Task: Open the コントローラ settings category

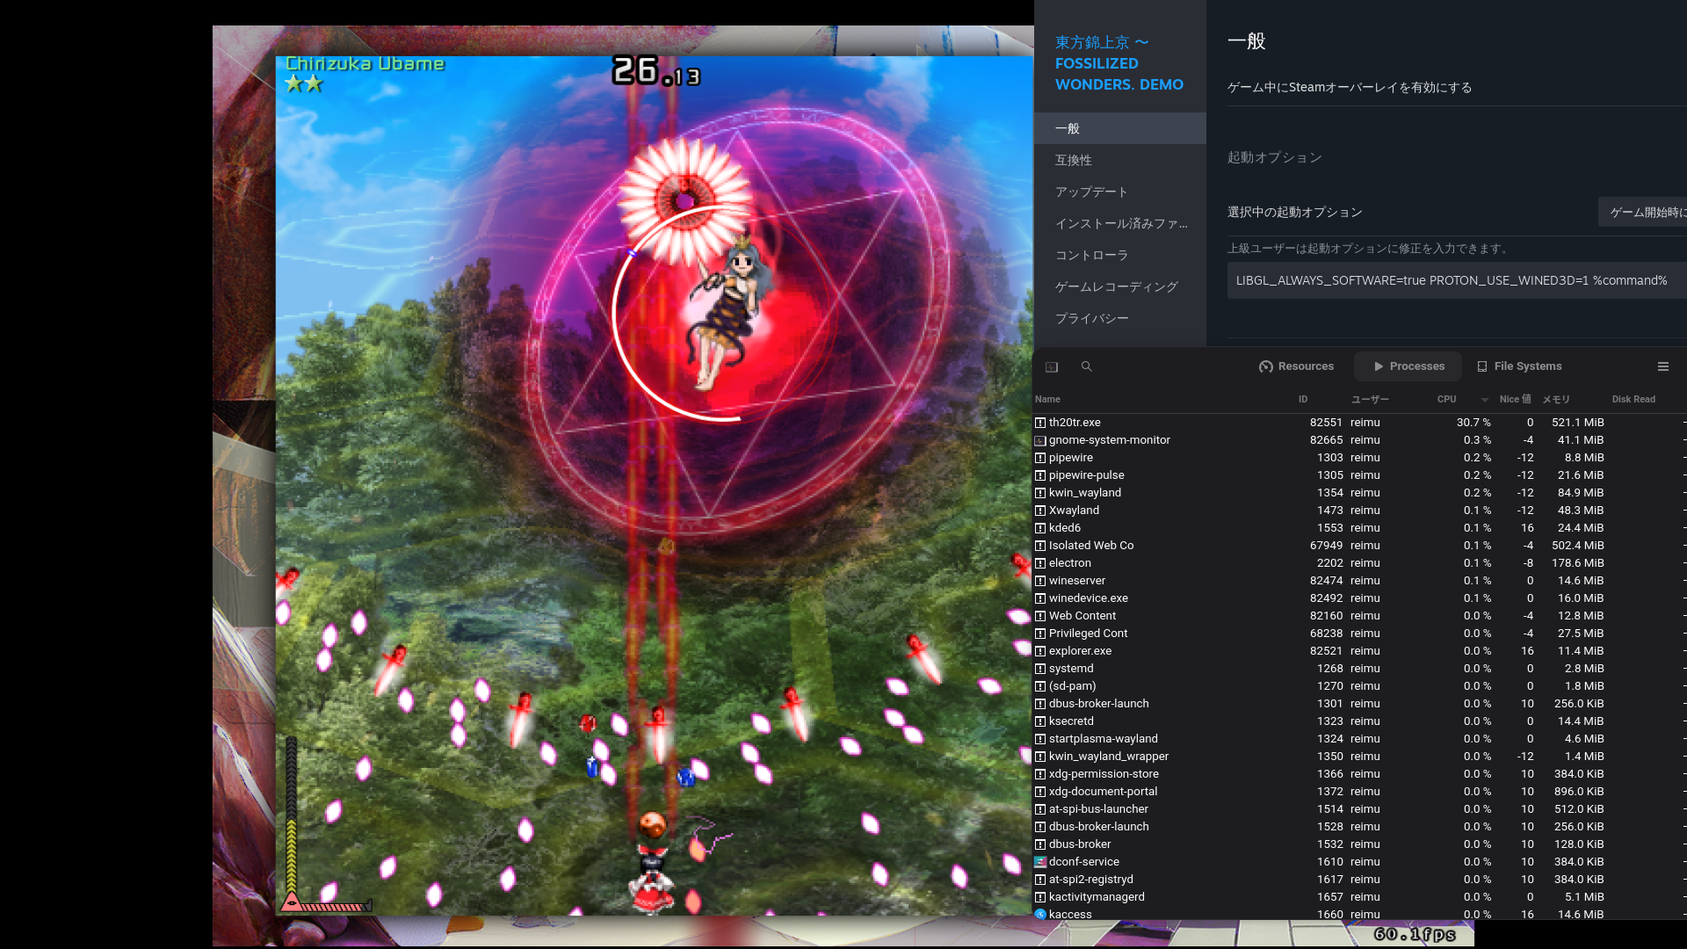Action: click(x=1120, y=255)
